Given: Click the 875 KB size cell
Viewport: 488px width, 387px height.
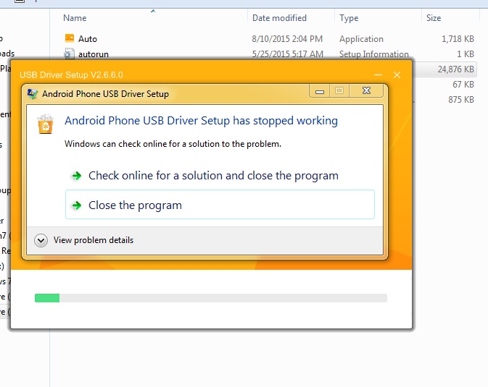Looking at the screenshot, I should pyautogui.click(x=461, y=100).
